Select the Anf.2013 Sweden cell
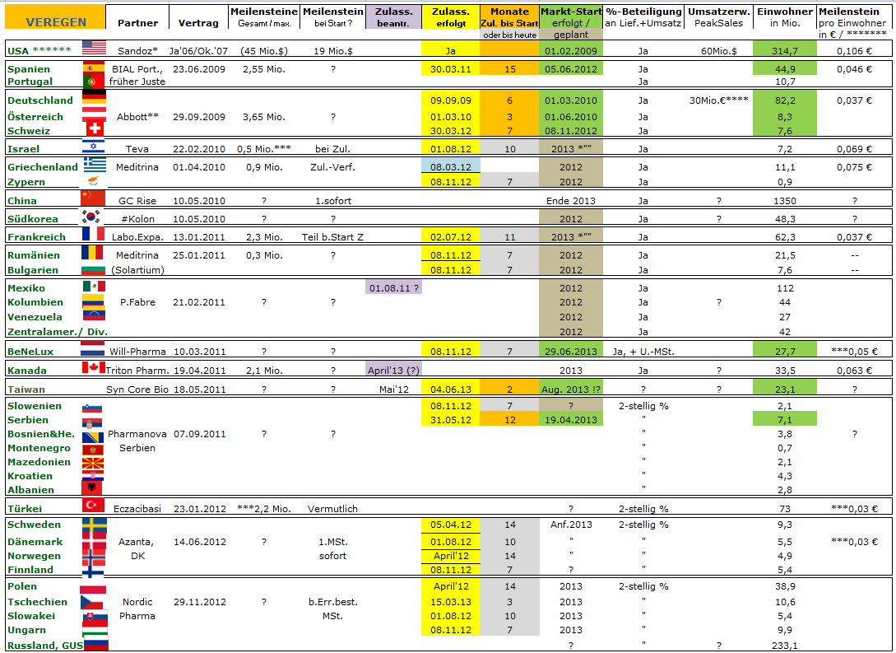896x653 pixels. (571, 525)
